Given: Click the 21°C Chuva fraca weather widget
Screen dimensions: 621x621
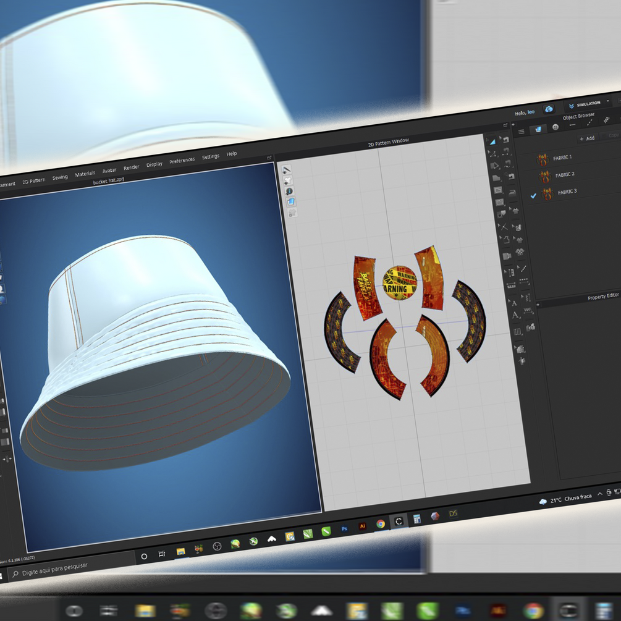Looking at the screenshot, I should coord(565,499).
